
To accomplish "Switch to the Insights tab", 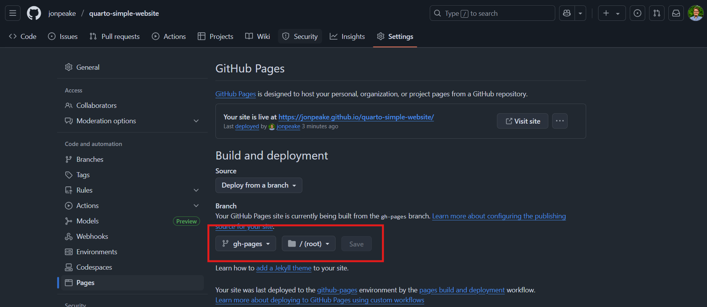I will click(x=347, y=37).
